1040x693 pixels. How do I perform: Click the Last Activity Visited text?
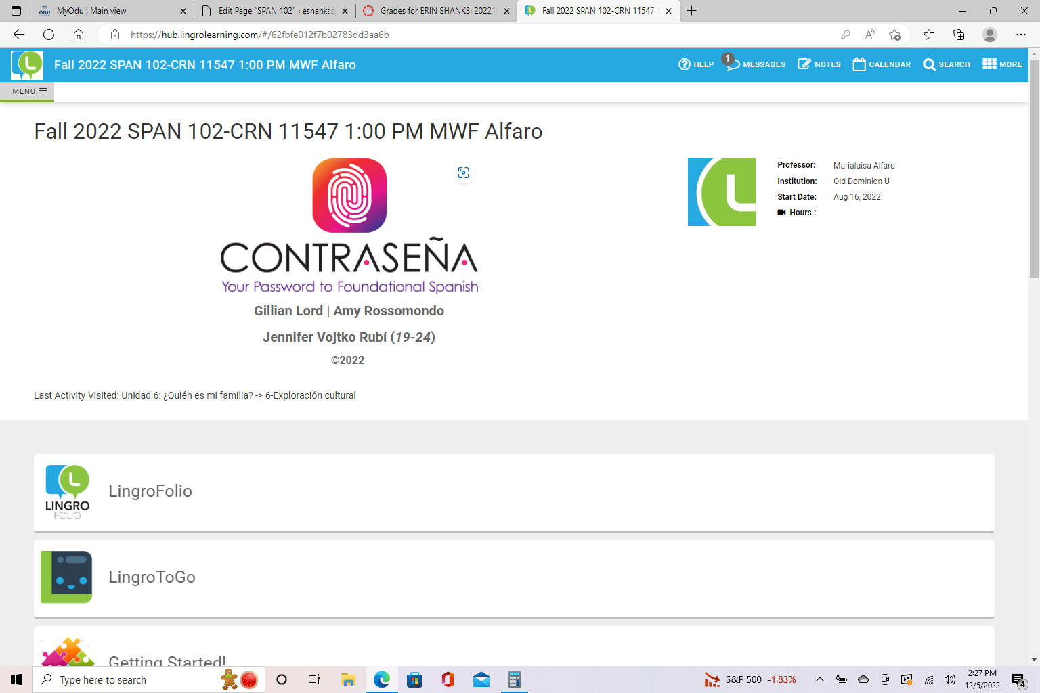pos(195,395)
